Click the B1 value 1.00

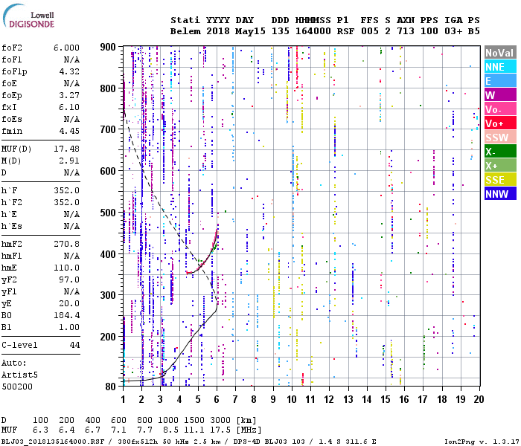(69, 327)
